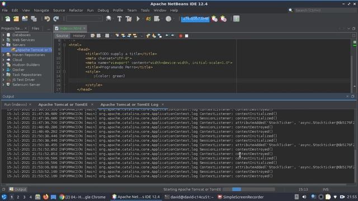This screenshot has height=201, width=358.
Task: Select the Apache Tomcat or TomEE tab
Action: (x=63, y=104)
